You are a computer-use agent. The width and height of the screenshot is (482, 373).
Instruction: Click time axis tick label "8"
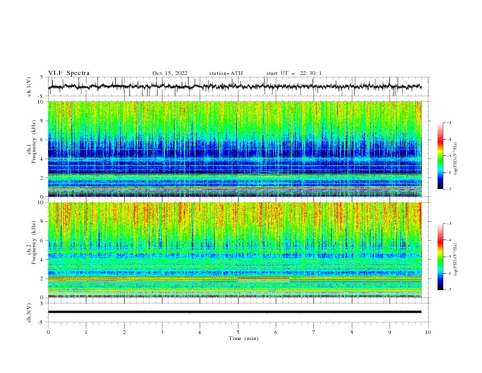pyautogui.click(x=352, y=332)
